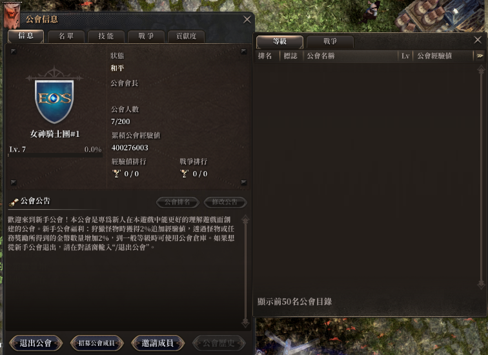Click the 公會排名 button
This screenshot has width=488, height=355.
(x=178, y=202)
